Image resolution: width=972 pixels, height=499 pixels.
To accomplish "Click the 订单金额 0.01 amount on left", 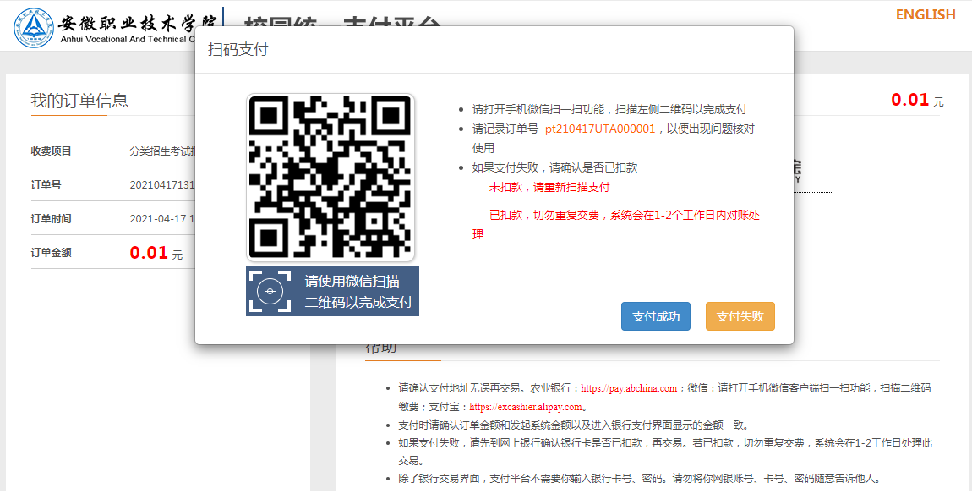I will 149,253.
